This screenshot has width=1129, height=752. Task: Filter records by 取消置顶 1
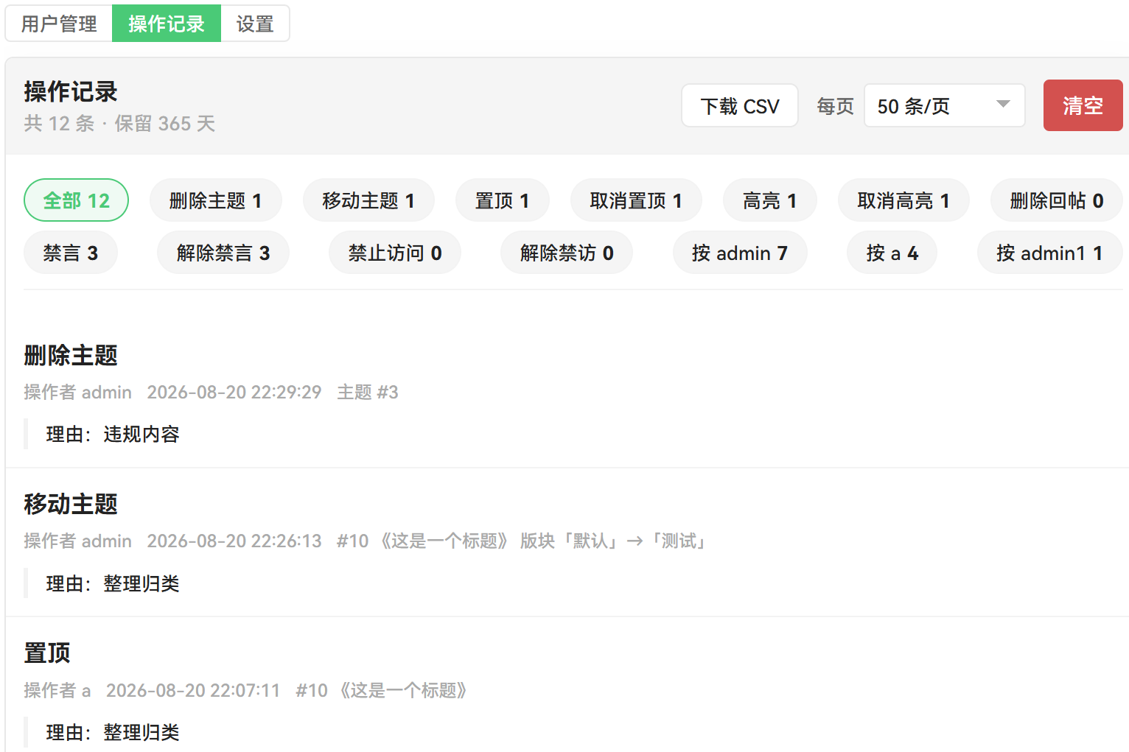point(636,200)
